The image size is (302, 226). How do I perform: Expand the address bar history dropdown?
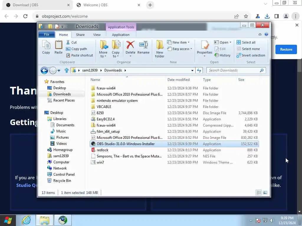click(x=192, y=71)
